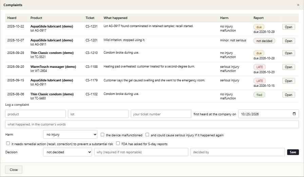Click 'Lot AG-0917 found contaminated' description
The width and height of the screenshot is (304, 177).
(148, 26)
